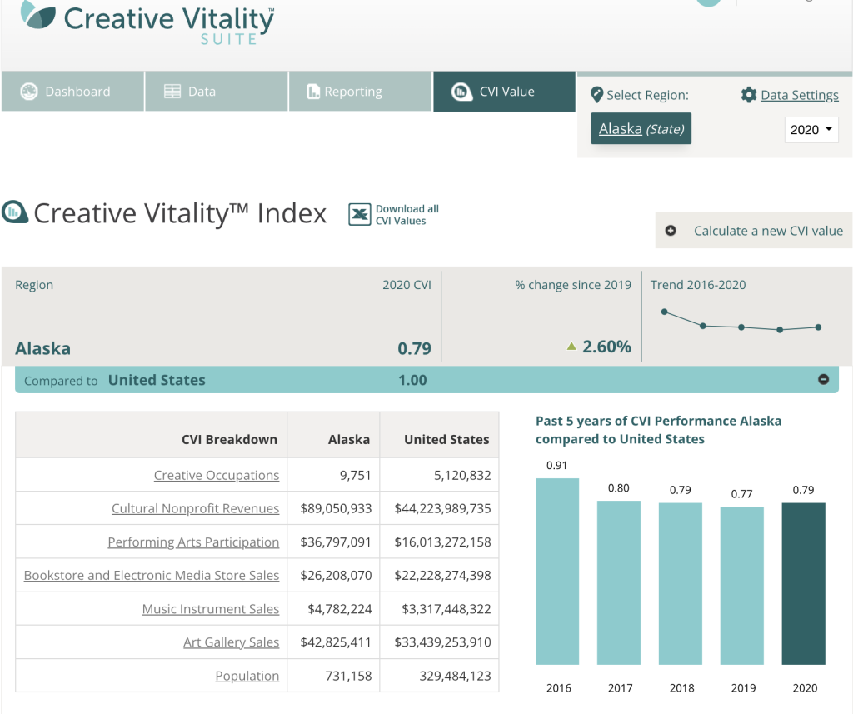Open the Cultural Nonprofit Revenues link
The height and width of the screenshot is (714, 853).
tap(195, 508)
